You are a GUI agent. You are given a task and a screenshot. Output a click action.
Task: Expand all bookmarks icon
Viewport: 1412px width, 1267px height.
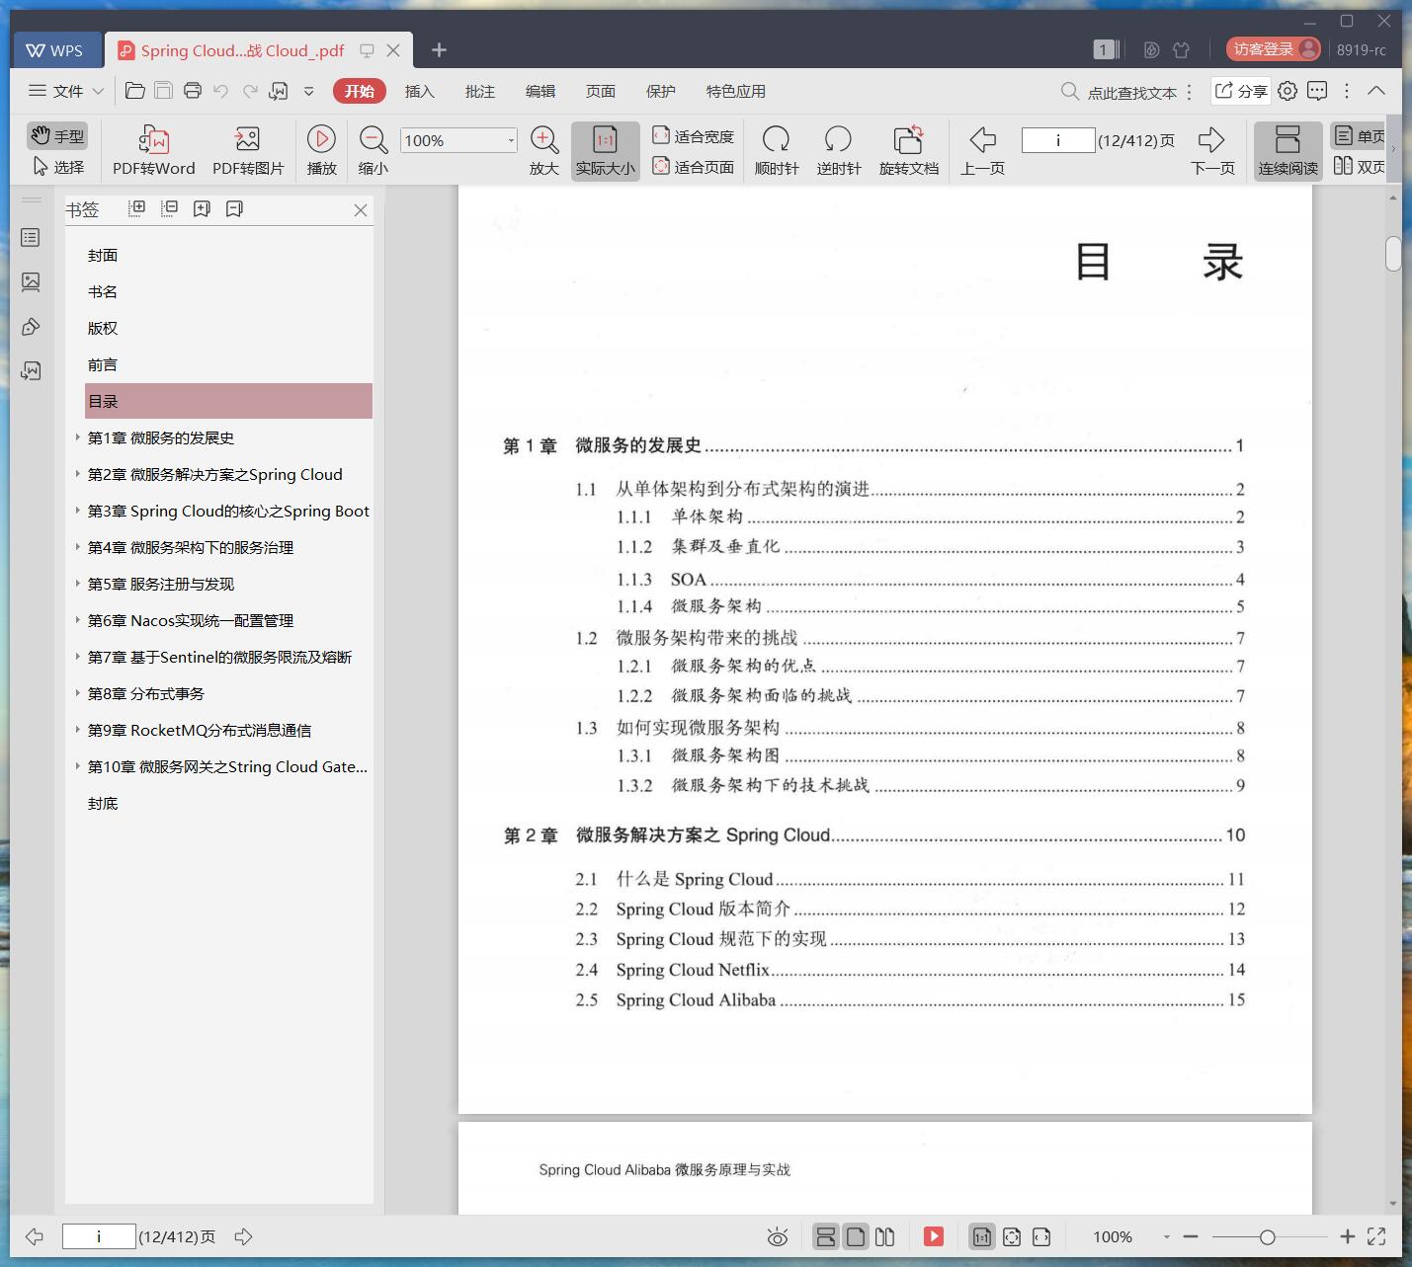tap(137, 208)
